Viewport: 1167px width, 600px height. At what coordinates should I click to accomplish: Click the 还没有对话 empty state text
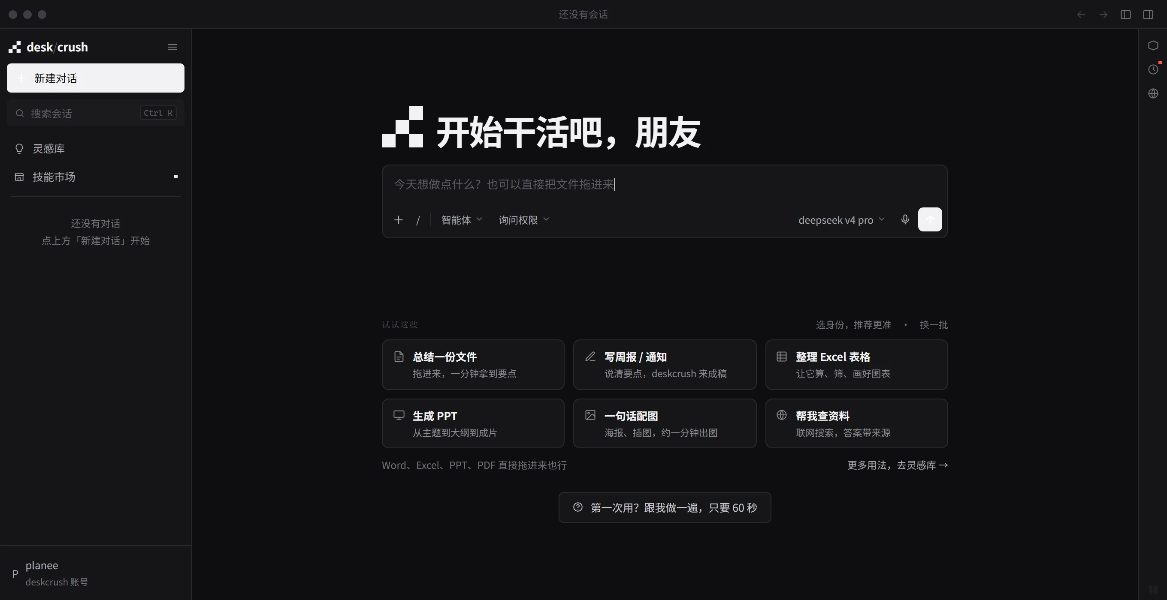point(96,224)
